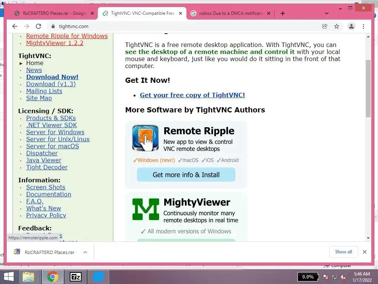Click page scrollbar down arrow
The height and width of the screenshot is (284, 378).
click(x=368, y=238)
